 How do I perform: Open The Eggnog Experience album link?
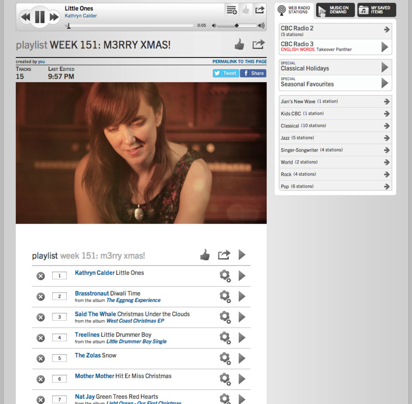pyautogui.click(x=133, y=301)
